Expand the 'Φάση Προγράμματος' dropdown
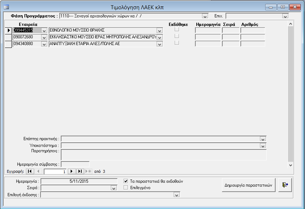 tap(205, 16)
